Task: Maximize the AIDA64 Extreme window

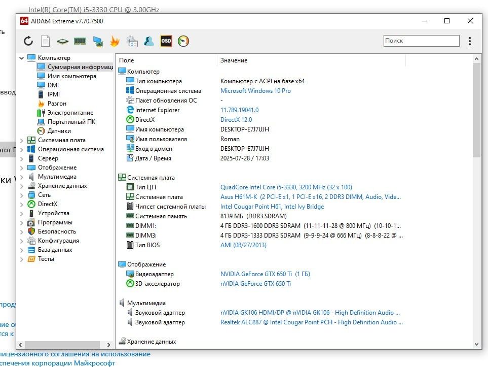Action: (447, 21)
